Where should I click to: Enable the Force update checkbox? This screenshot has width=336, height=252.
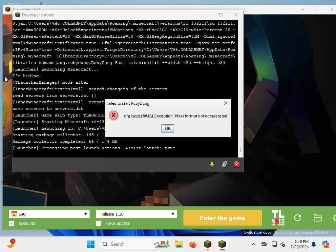(x=98, y=223)
